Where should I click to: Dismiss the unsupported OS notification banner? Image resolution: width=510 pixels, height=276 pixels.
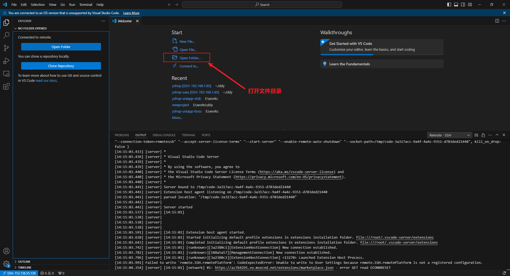click(x=504, y=13)
